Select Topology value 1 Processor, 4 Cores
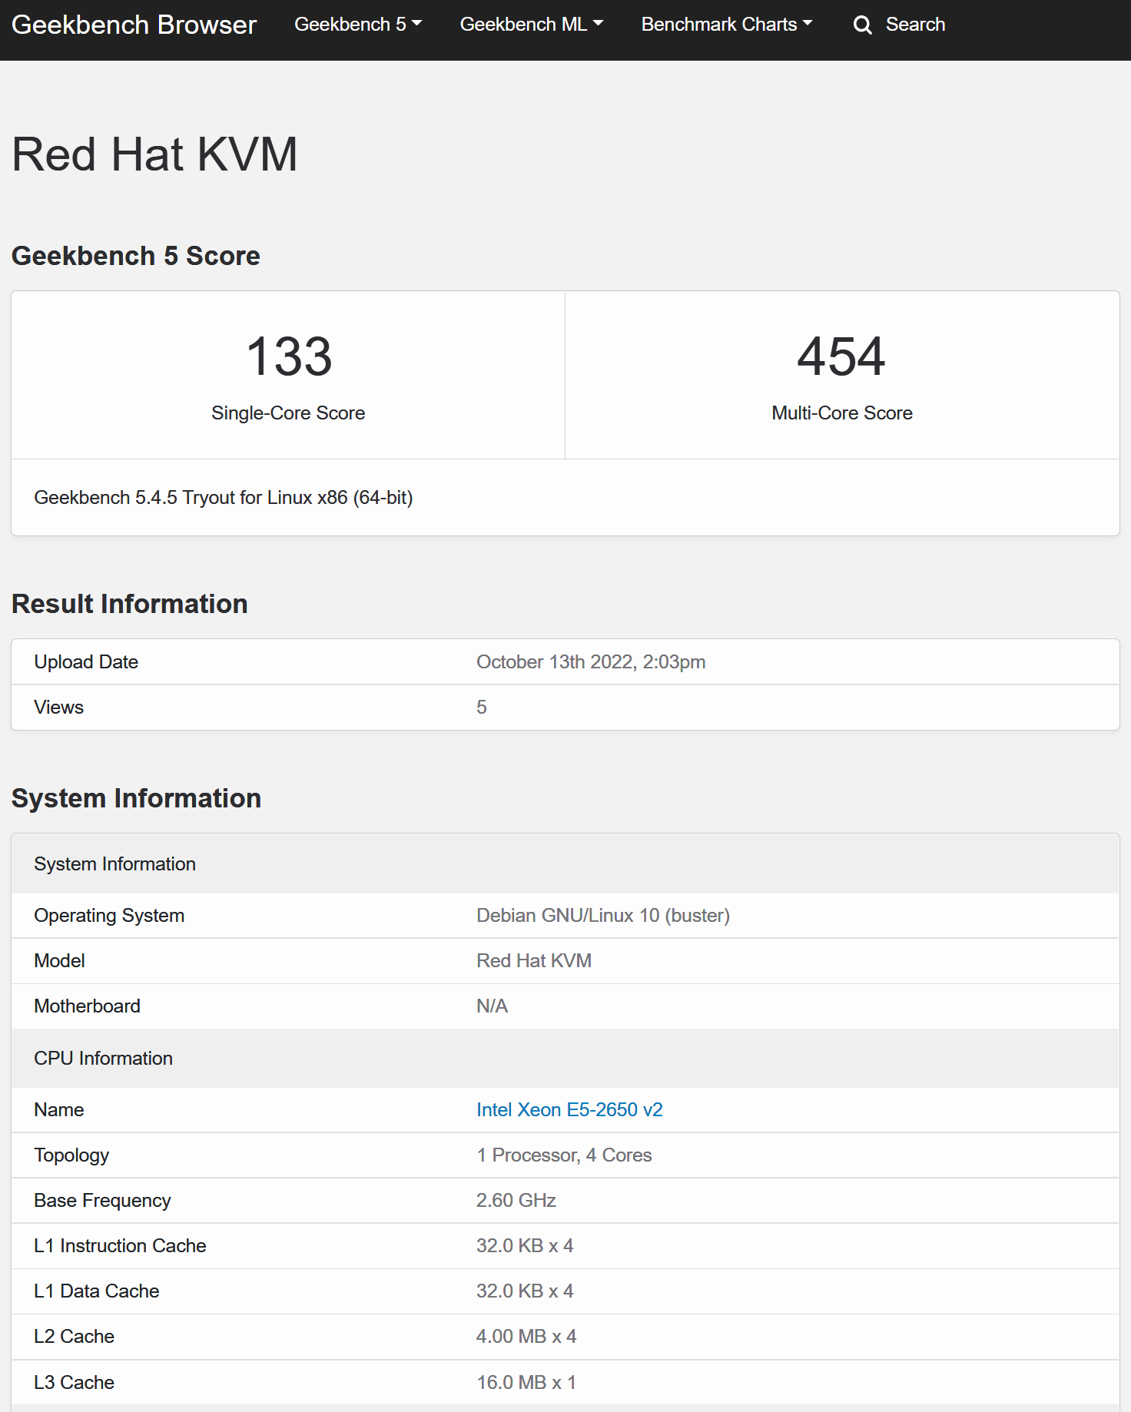This screenshot has width=1131, height=1412. [x=564, y=1155]
